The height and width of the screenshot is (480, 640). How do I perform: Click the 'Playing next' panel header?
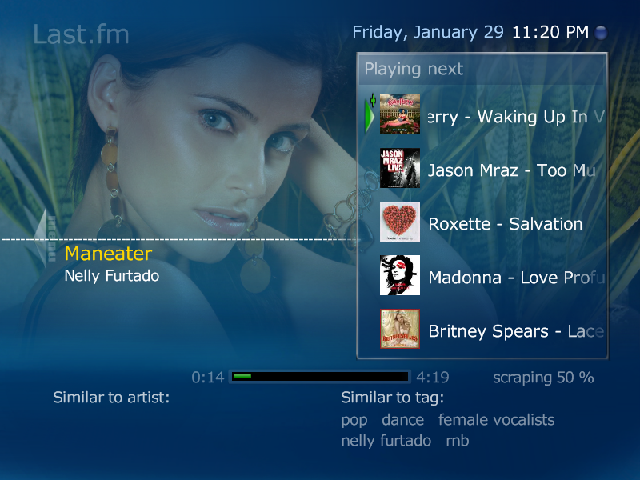click(x=482, y=69)
